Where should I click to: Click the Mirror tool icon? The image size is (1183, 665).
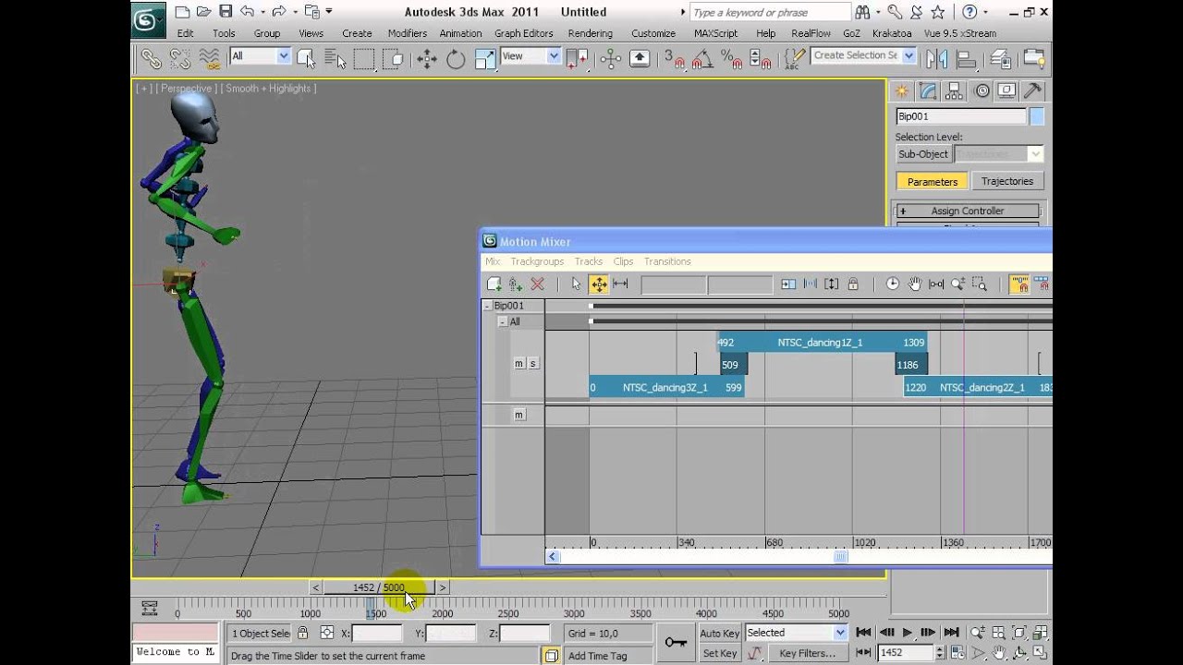click(937, 58)
